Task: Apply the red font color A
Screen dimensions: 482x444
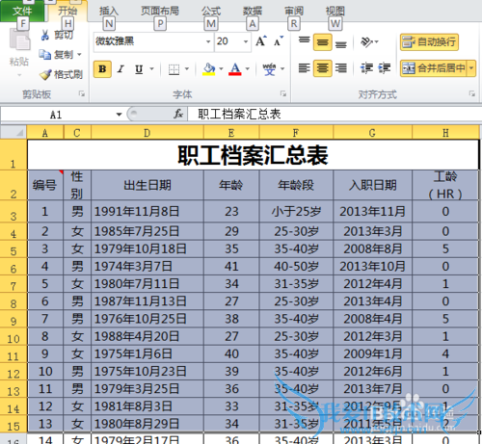Action: (x=235, y=69)
